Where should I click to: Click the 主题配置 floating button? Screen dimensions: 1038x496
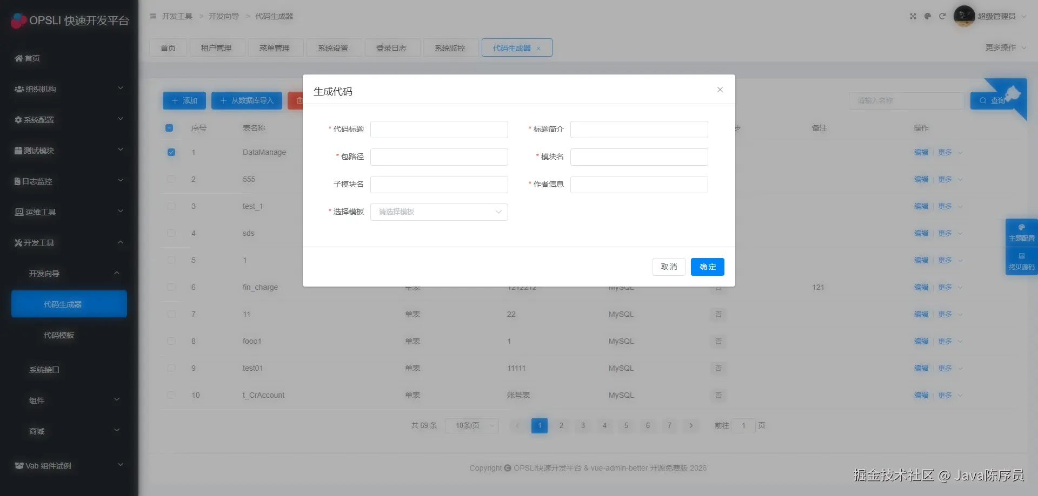[x=1021, y=233]
